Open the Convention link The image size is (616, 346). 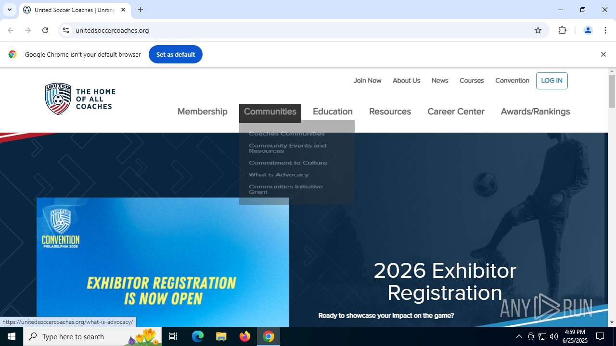point(512,81)
